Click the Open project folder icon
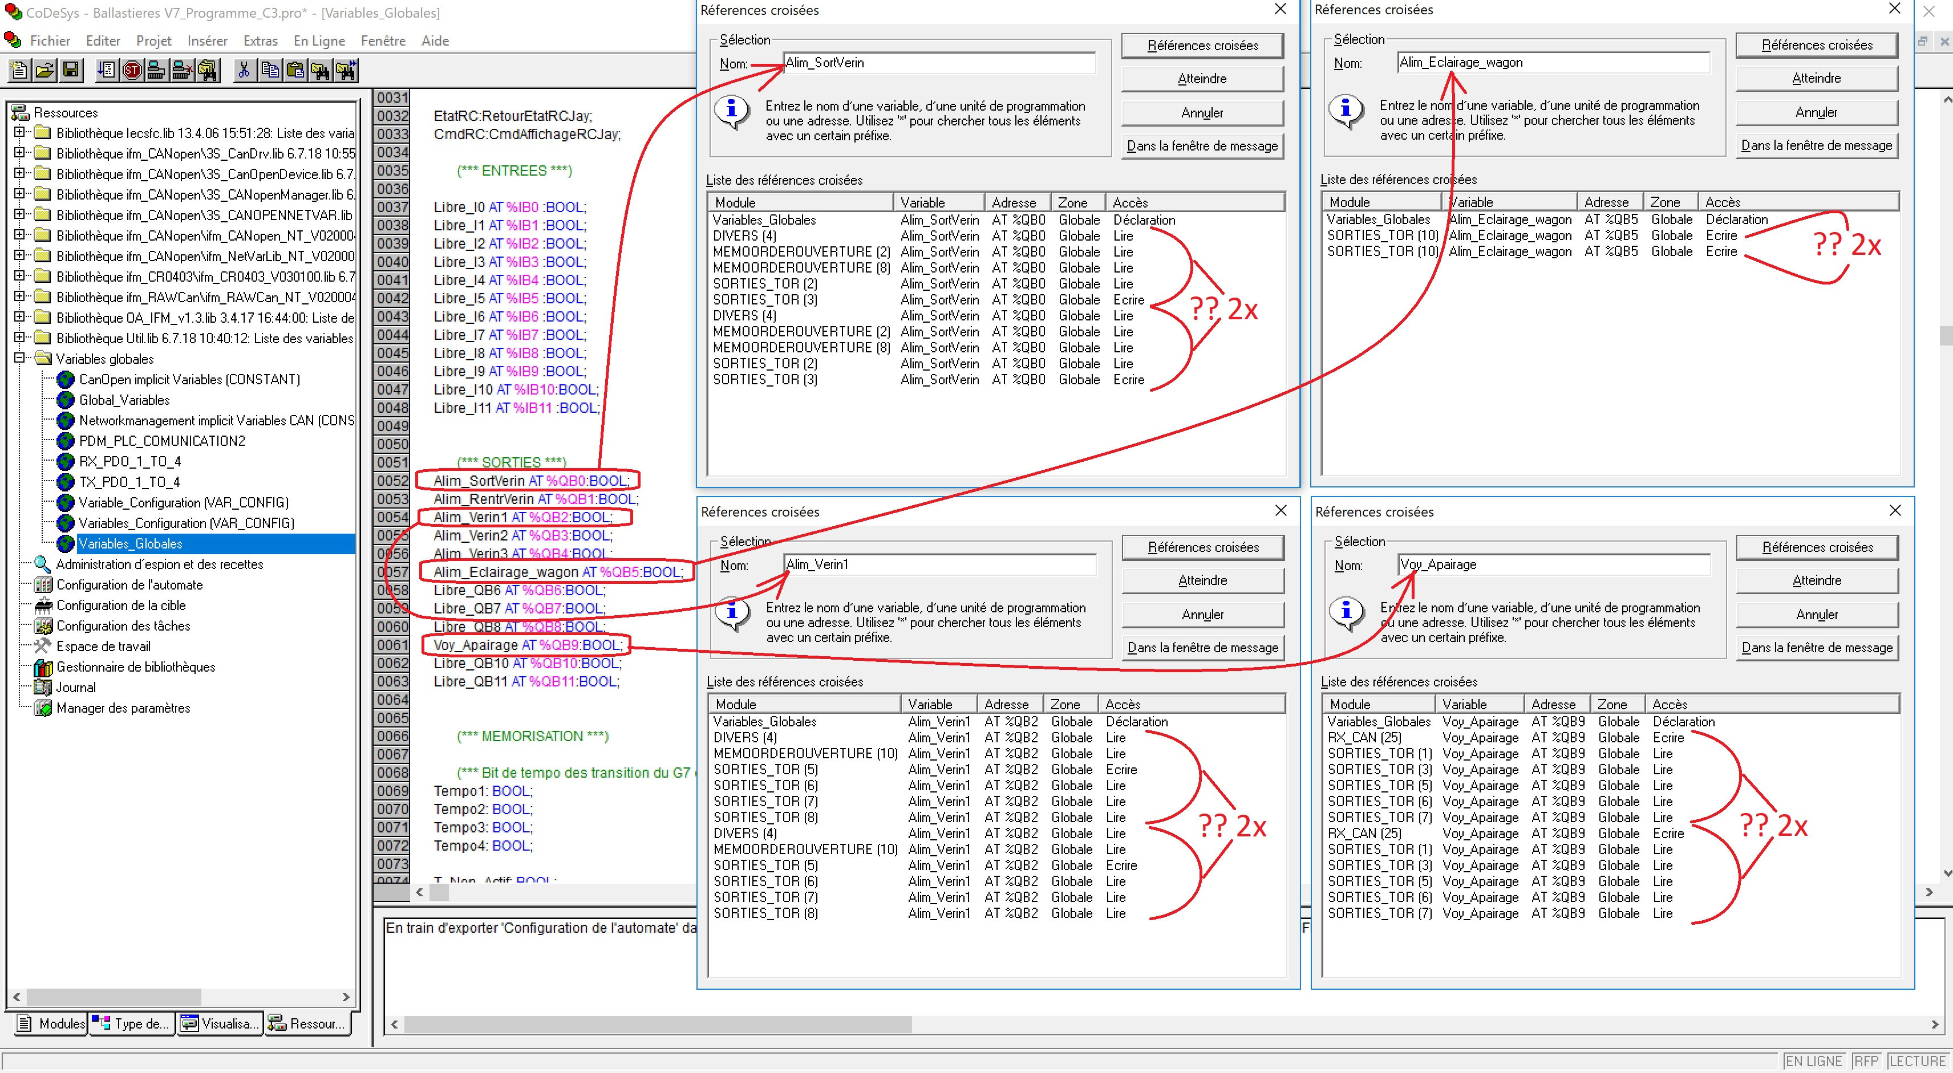1953x1073 pixels. (44, 71)
